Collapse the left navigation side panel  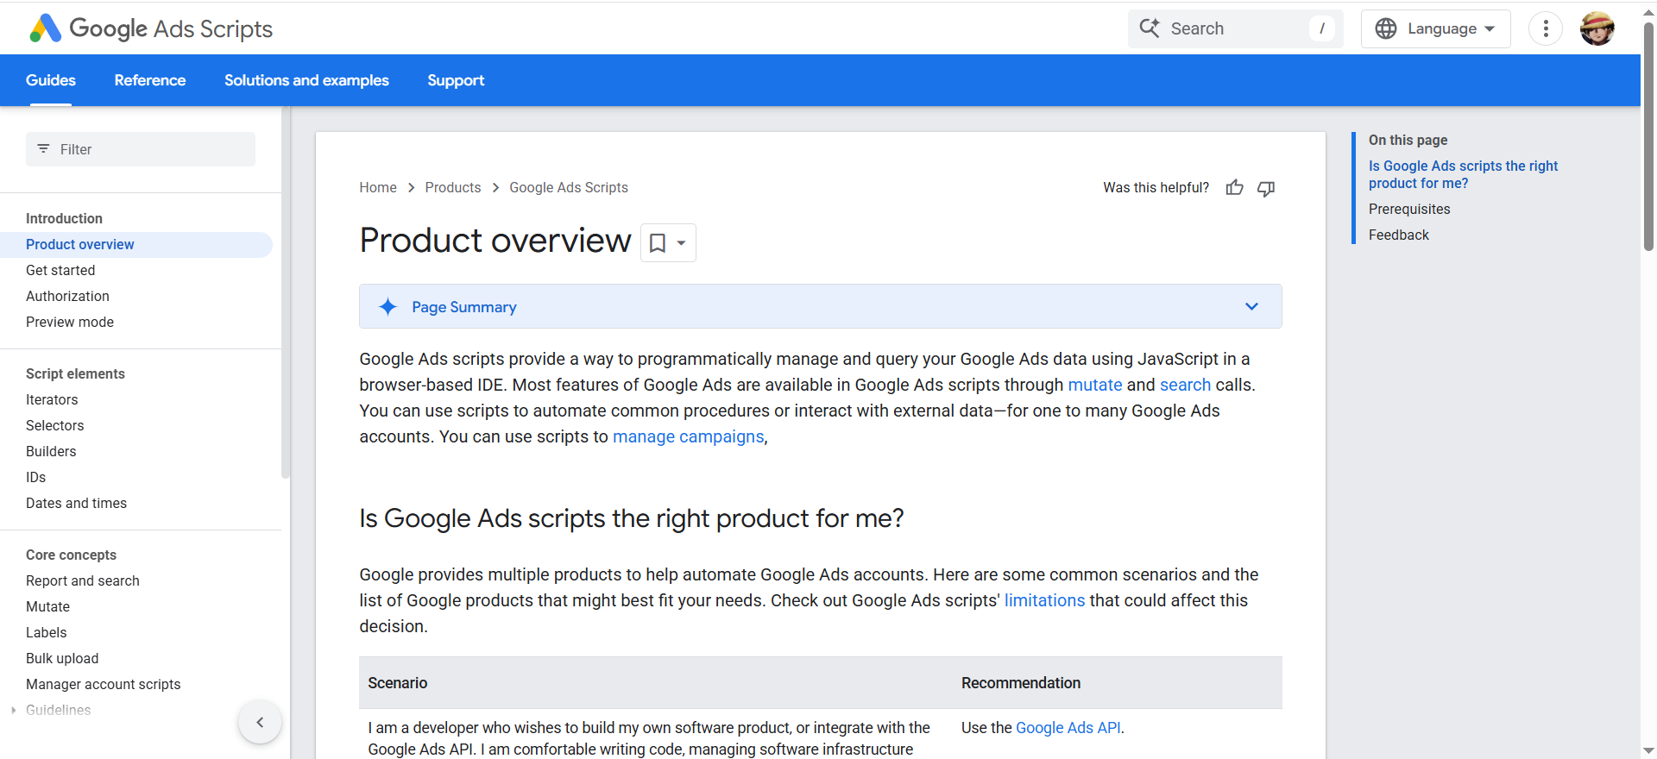260,723
